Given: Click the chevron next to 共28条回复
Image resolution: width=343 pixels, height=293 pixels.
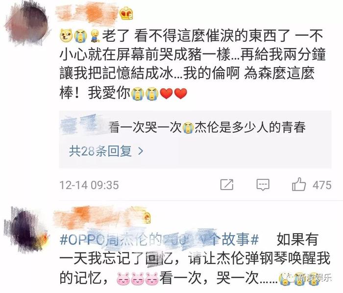Looking at the screenshot, I should point(141,151).
